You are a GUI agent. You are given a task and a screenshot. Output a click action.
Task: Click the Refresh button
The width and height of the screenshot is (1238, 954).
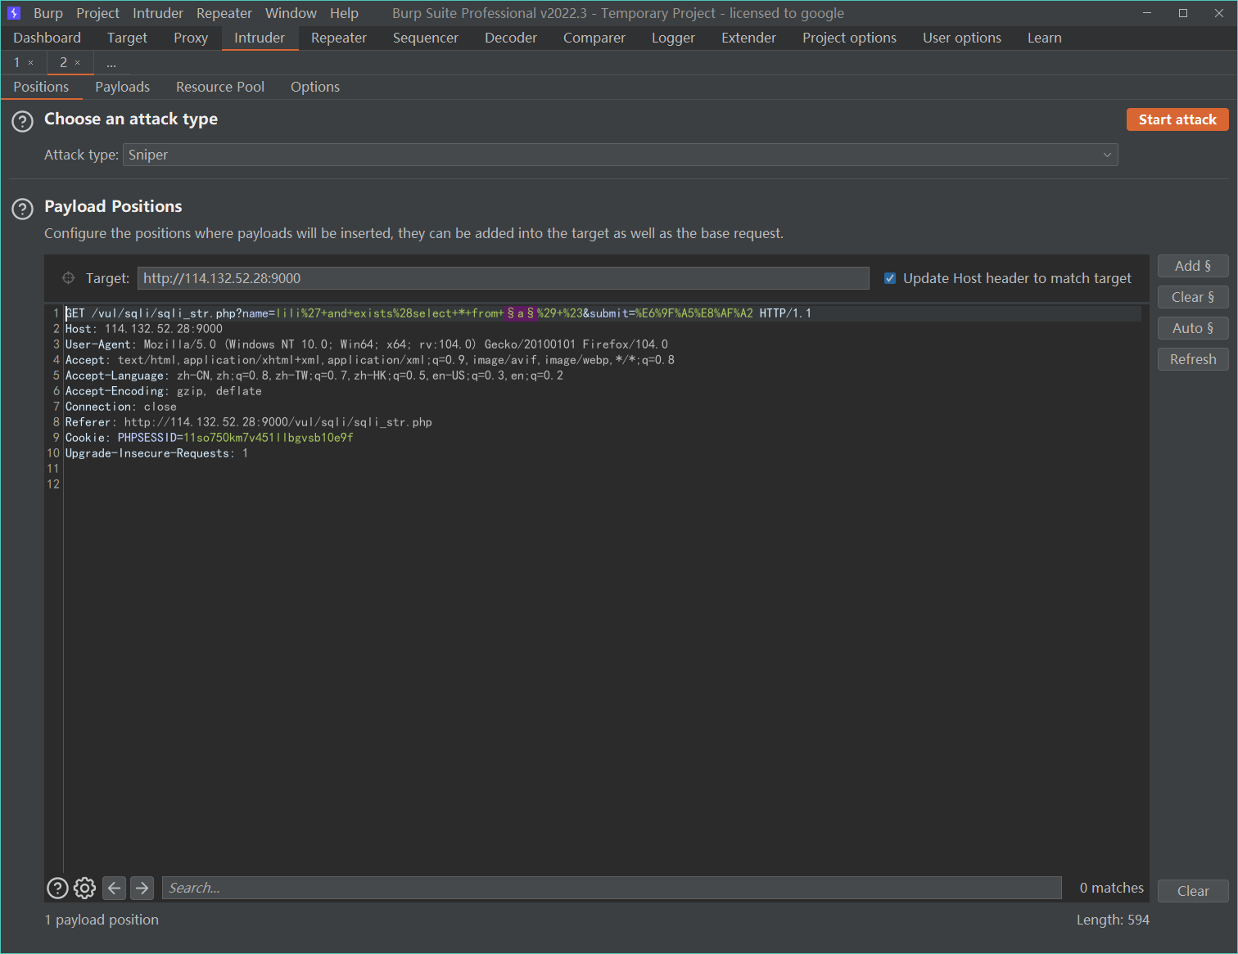point(1193,359)
